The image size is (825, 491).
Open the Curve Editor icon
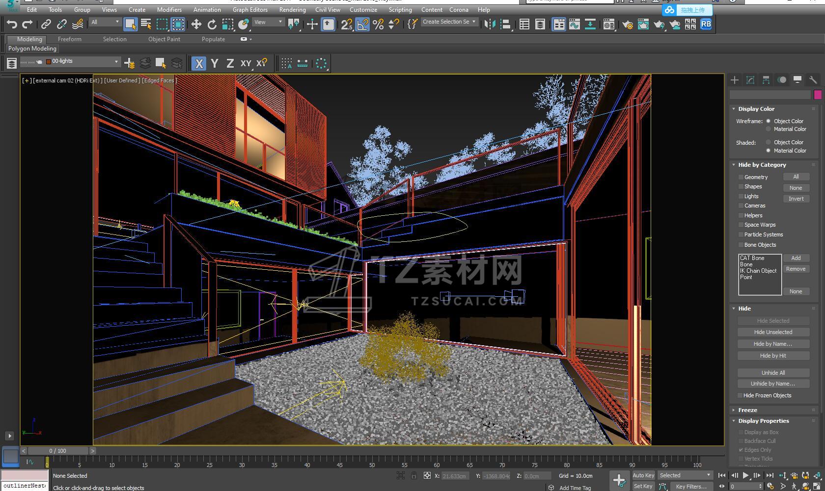click(x=574, y=24)
